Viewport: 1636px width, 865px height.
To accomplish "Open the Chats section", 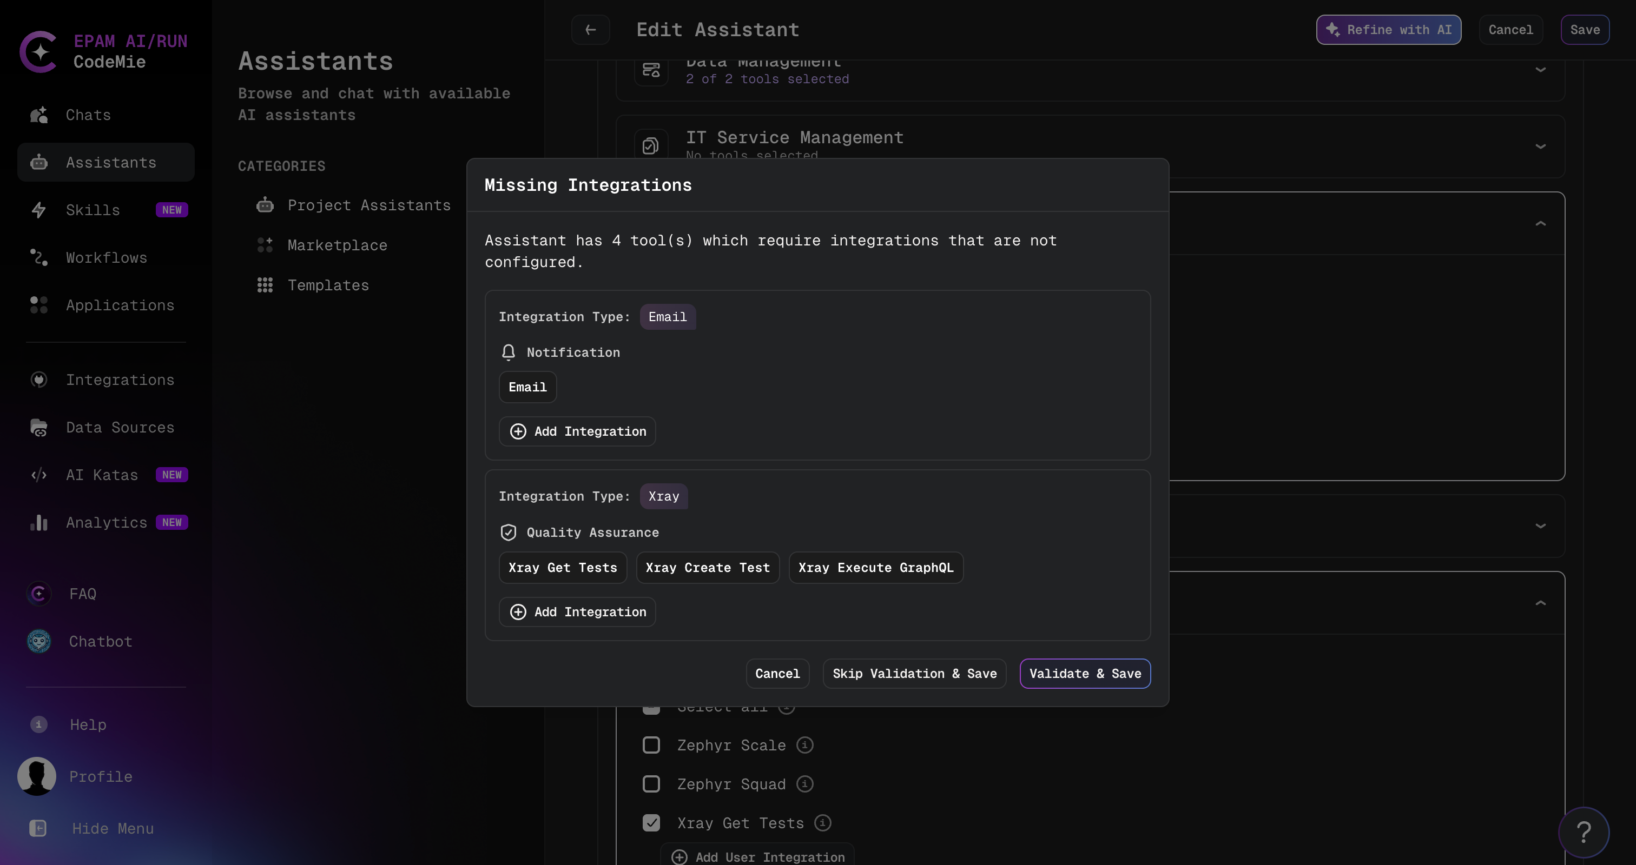I will pyautogui.click(x=88, y=115).
